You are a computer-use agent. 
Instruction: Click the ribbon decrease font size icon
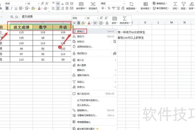point(47,4)
